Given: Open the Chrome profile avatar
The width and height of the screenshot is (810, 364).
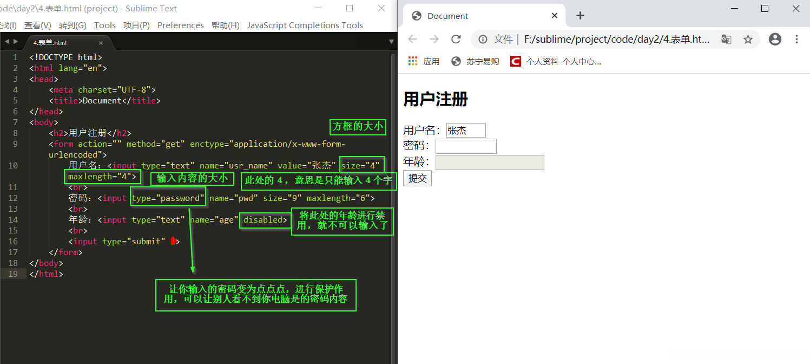Looking at the screenshot, I should (775, 40).
